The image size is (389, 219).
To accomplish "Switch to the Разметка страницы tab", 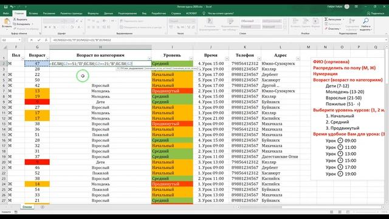I will point(71,13).
